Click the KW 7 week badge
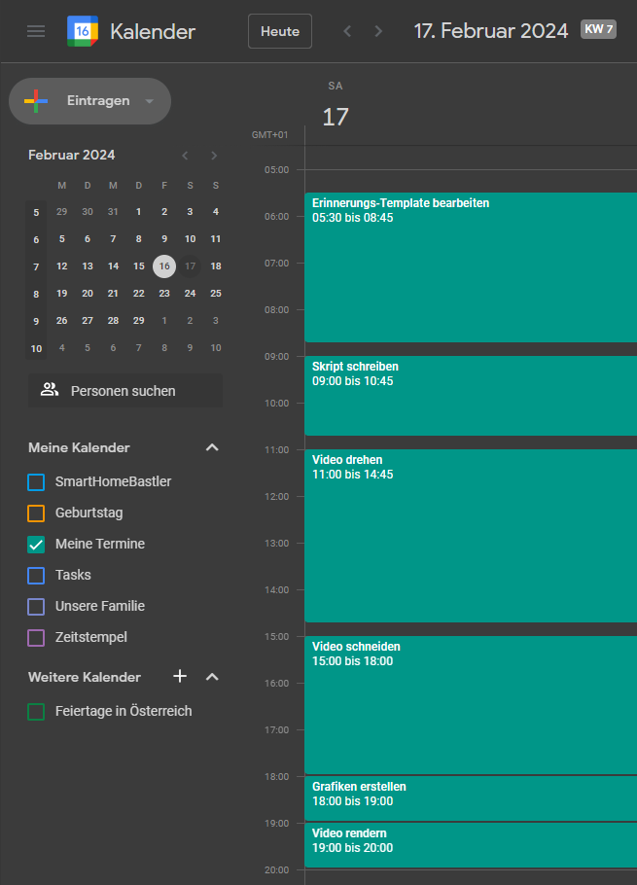Image resolution: width=637 pixels, height=885 pixels. (x=599, y=29)
